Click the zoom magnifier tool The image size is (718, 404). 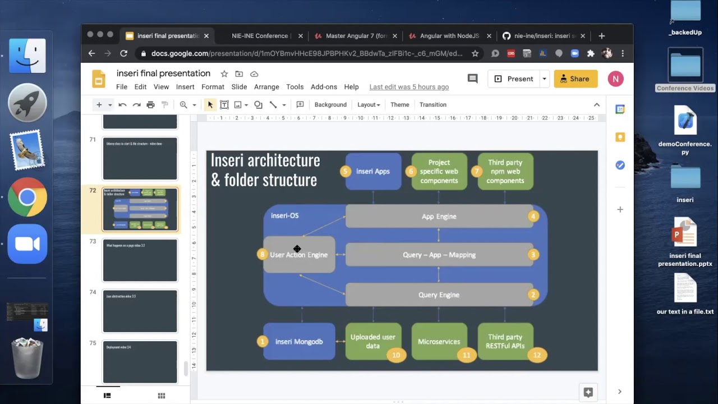point(183,105)
